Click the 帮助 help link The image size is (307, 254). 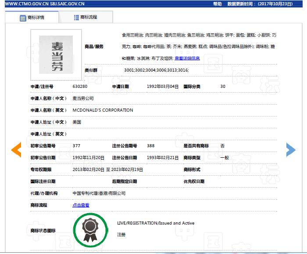pos(218,4)
